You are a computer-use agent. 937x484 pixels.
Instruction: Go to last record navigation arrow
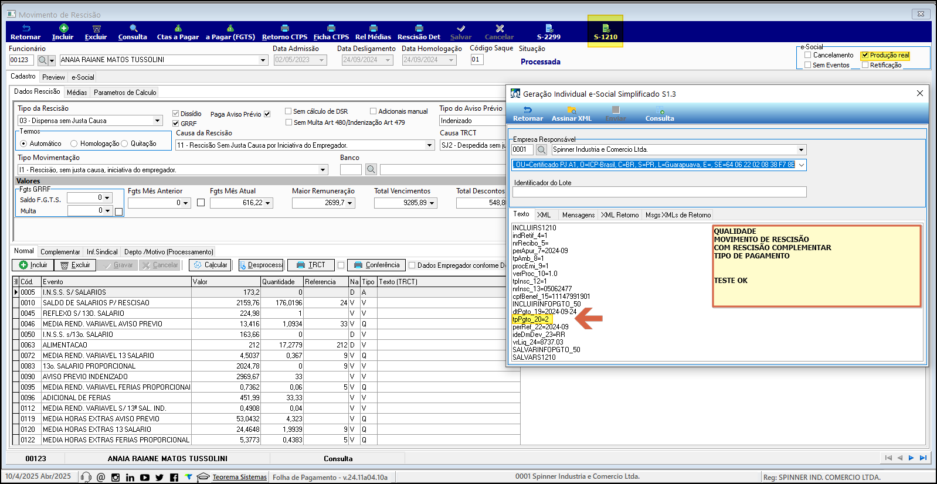point(923,458)
